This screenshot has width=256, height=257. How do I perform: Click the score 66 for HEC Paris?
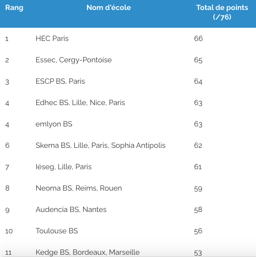tap(198, 39)
